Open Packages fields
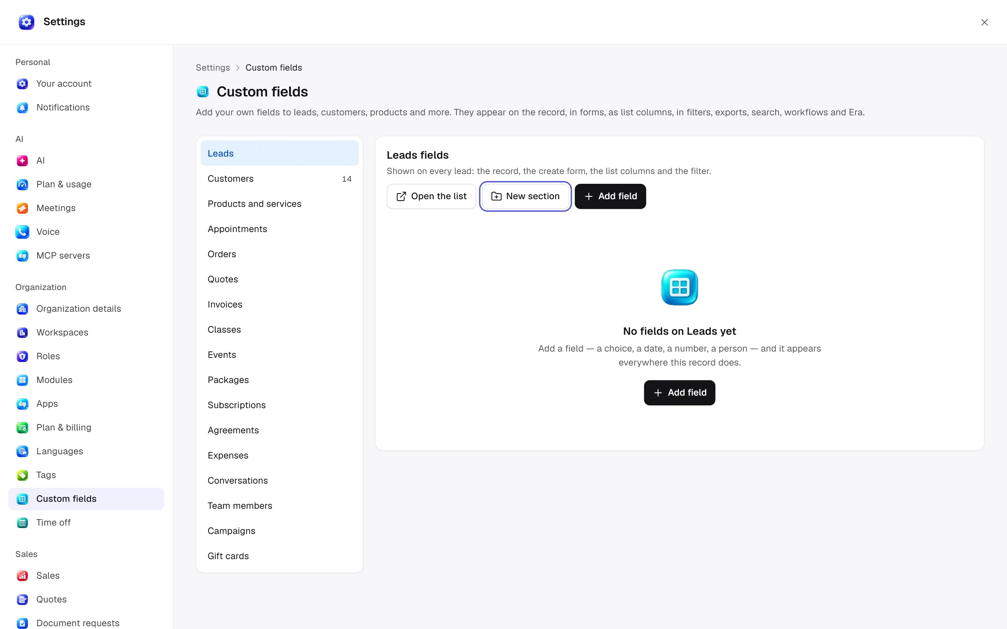Viewport: 1007px width, 629px height. pos(280,380)
